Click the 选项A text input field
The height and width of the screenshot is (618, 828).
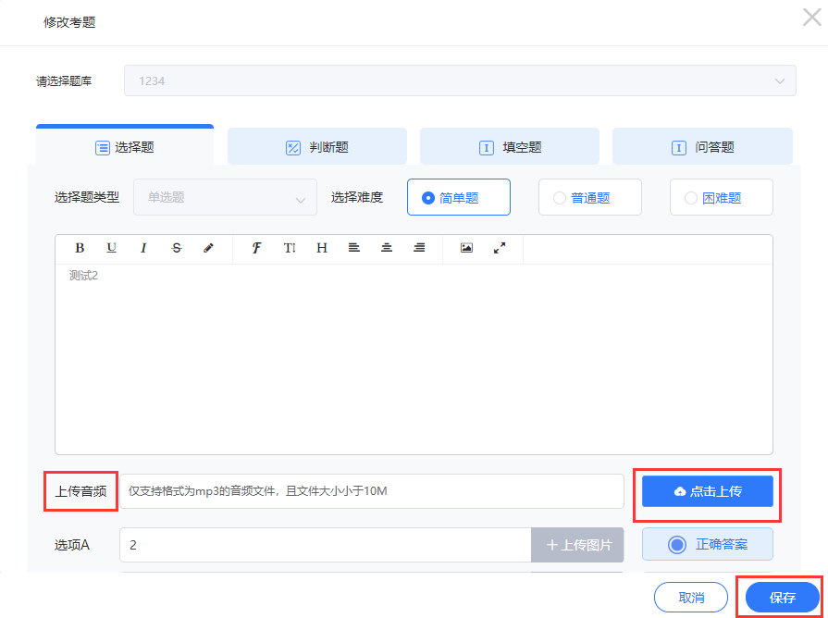tap(325, 545)
